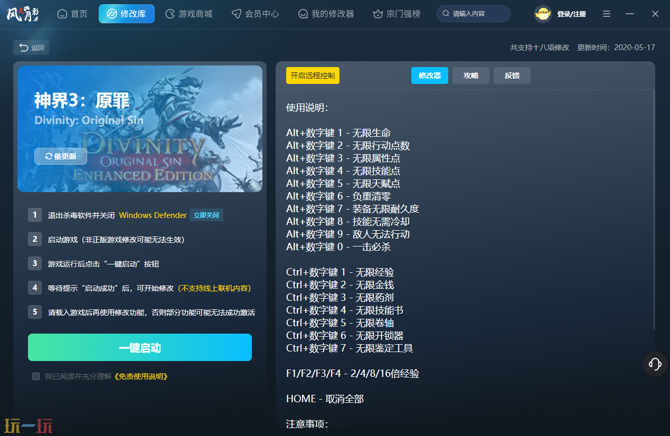Click the 共支持十八项修改 text
The width and height of the screenshot is (670, 436).
(540, 48)
